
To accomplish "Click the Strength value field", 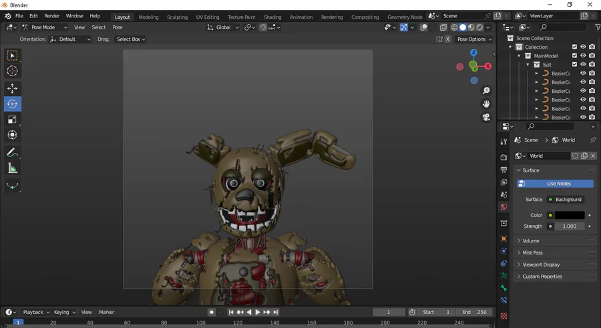I will pyautogui.click(x=570, y=226).
